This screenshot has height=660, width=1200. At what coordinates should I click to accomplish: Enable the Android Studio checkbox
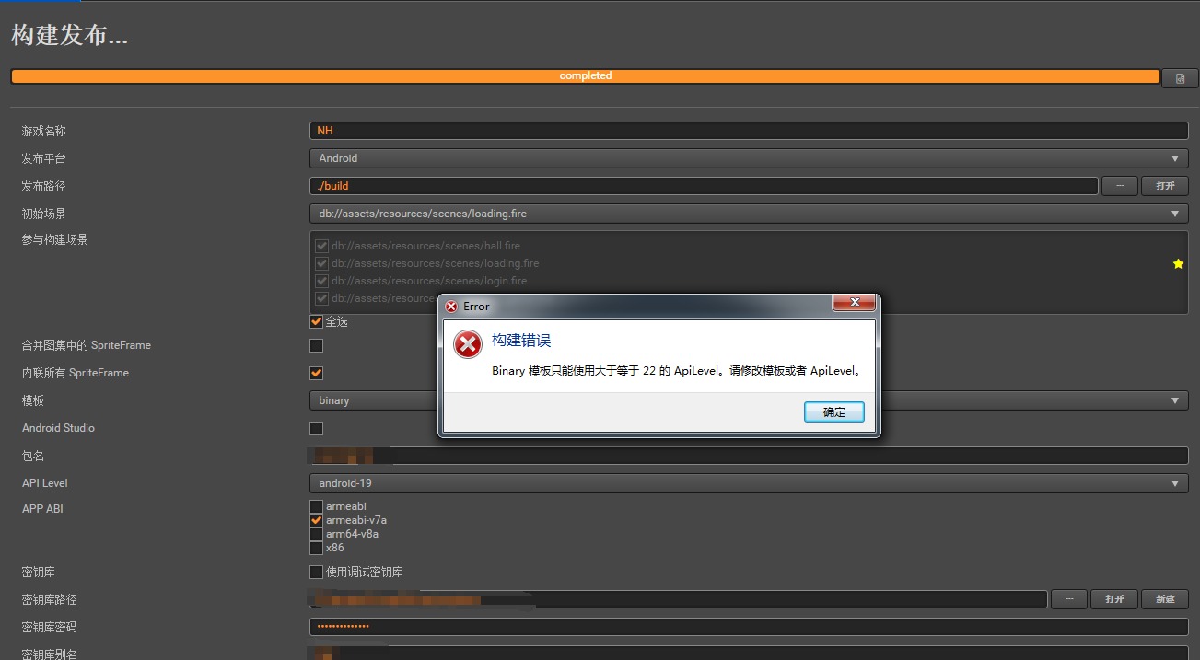316,428
